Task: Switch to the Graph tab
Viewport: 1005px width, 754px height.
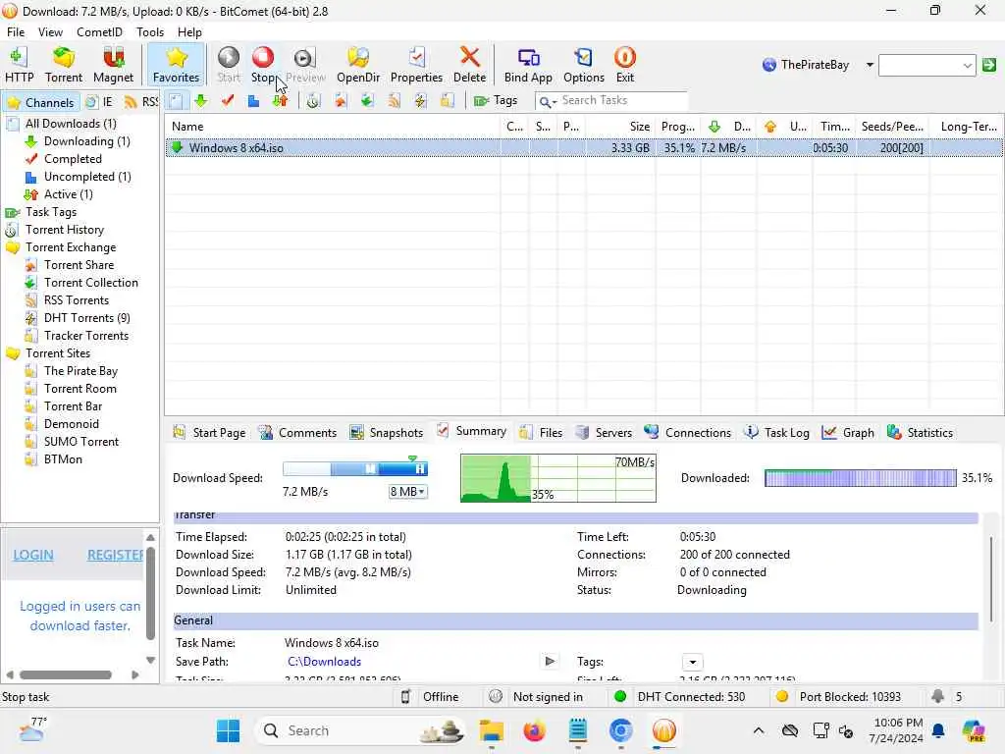Action: (848, 433)
